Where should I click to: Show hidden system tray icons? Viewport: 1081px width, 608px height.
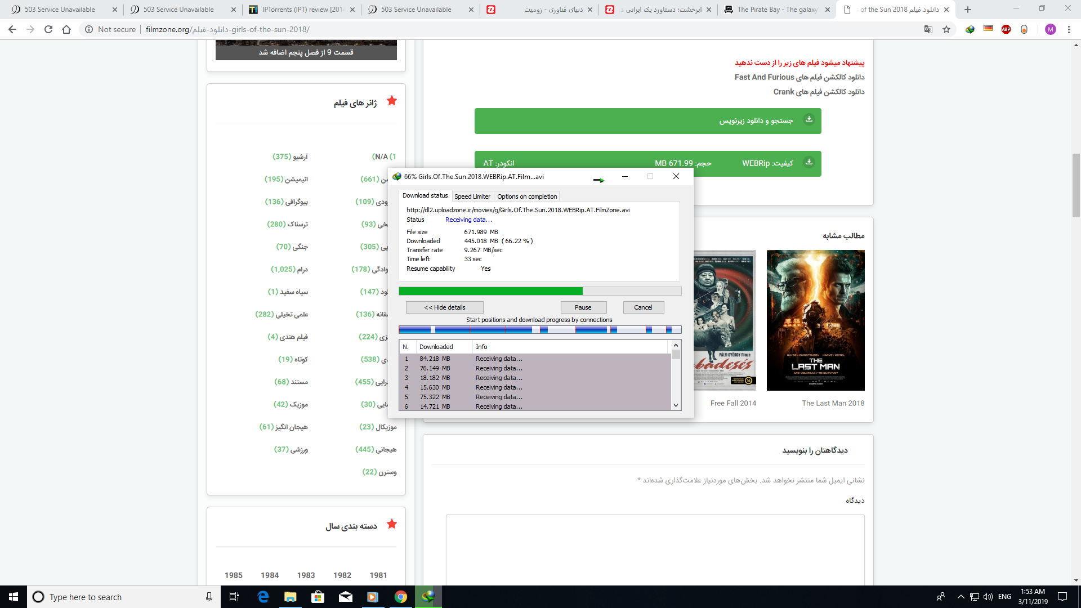[961, 597]
